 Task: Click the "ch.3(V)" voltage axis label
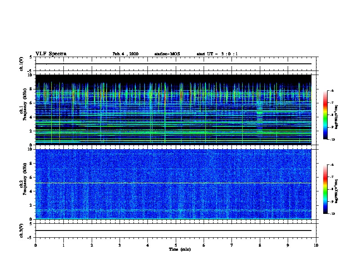(x=22, y=231)
